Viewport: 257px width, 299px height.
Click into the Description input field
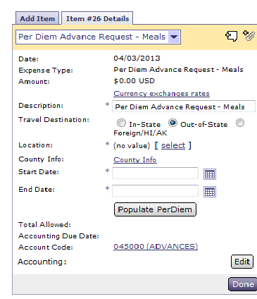click(x=184, y=106)
